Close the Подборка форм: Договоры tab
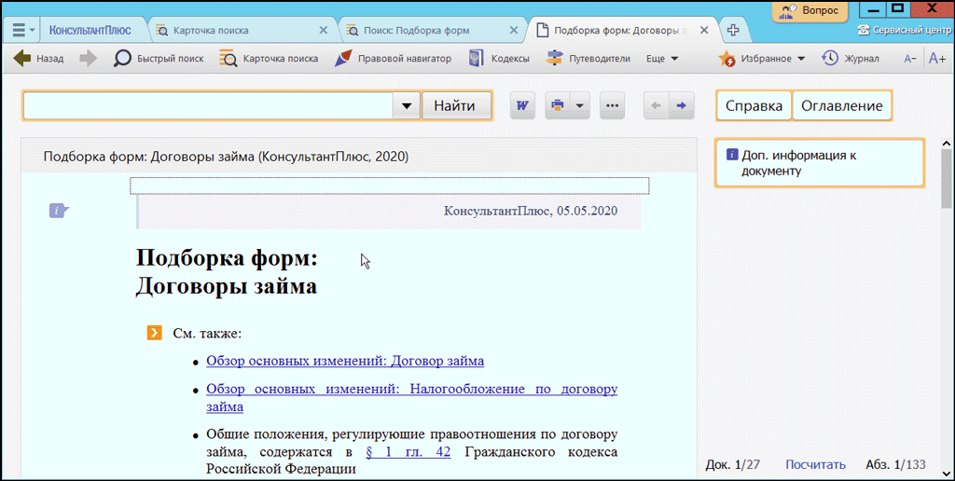 coord(704,30)
